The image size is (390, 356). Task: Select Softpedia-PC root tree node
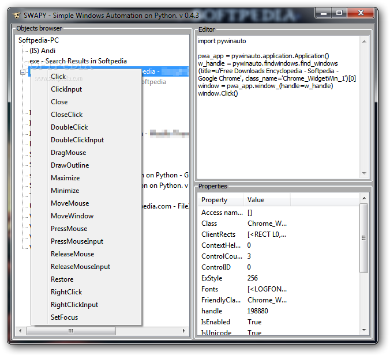point(39,40)
